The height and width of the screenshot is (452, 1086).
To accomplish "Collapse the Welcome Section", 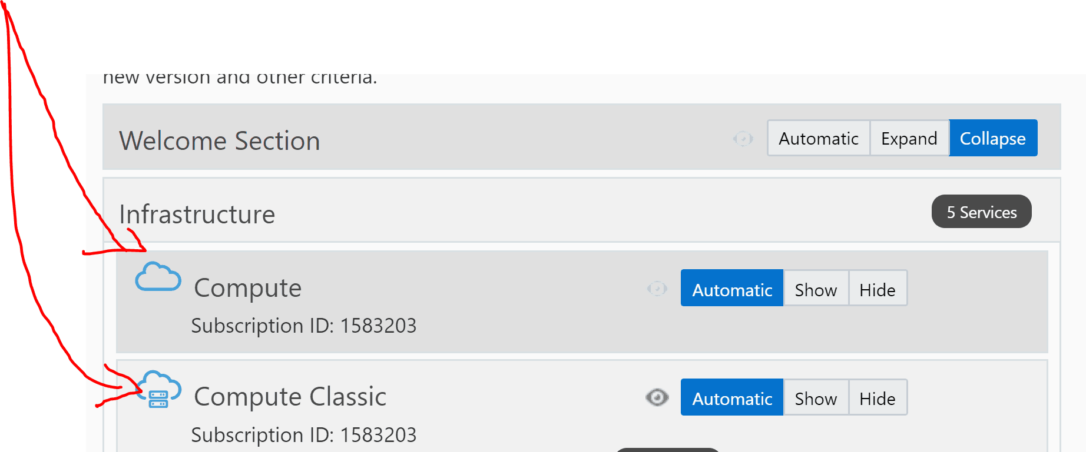I will click(x=992, y=139).
